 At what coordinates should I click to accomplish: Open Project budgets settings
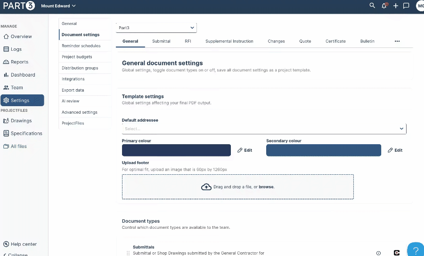point(85,57)
